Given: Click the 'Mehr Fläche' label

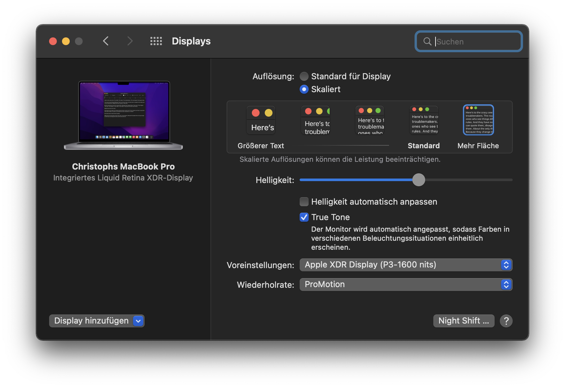Looking at the screenshot, I should [478, 146].
